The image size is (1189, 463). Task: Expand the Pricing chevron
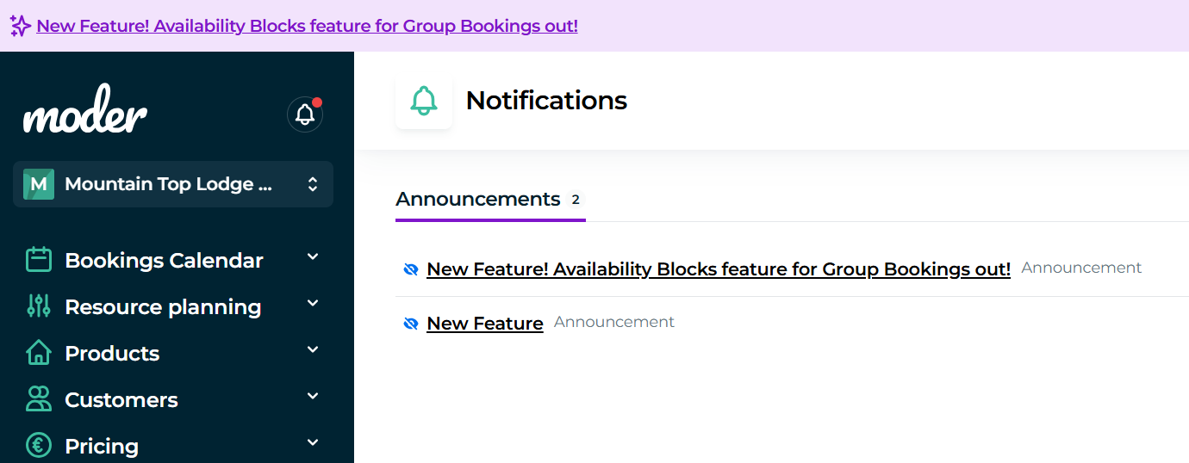pyautogui.click(x=313, y=443)
